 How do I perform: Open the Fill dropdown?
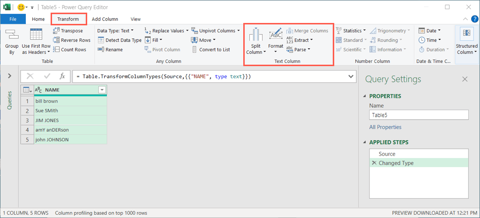pyautogui.click(x=153, y=40)
